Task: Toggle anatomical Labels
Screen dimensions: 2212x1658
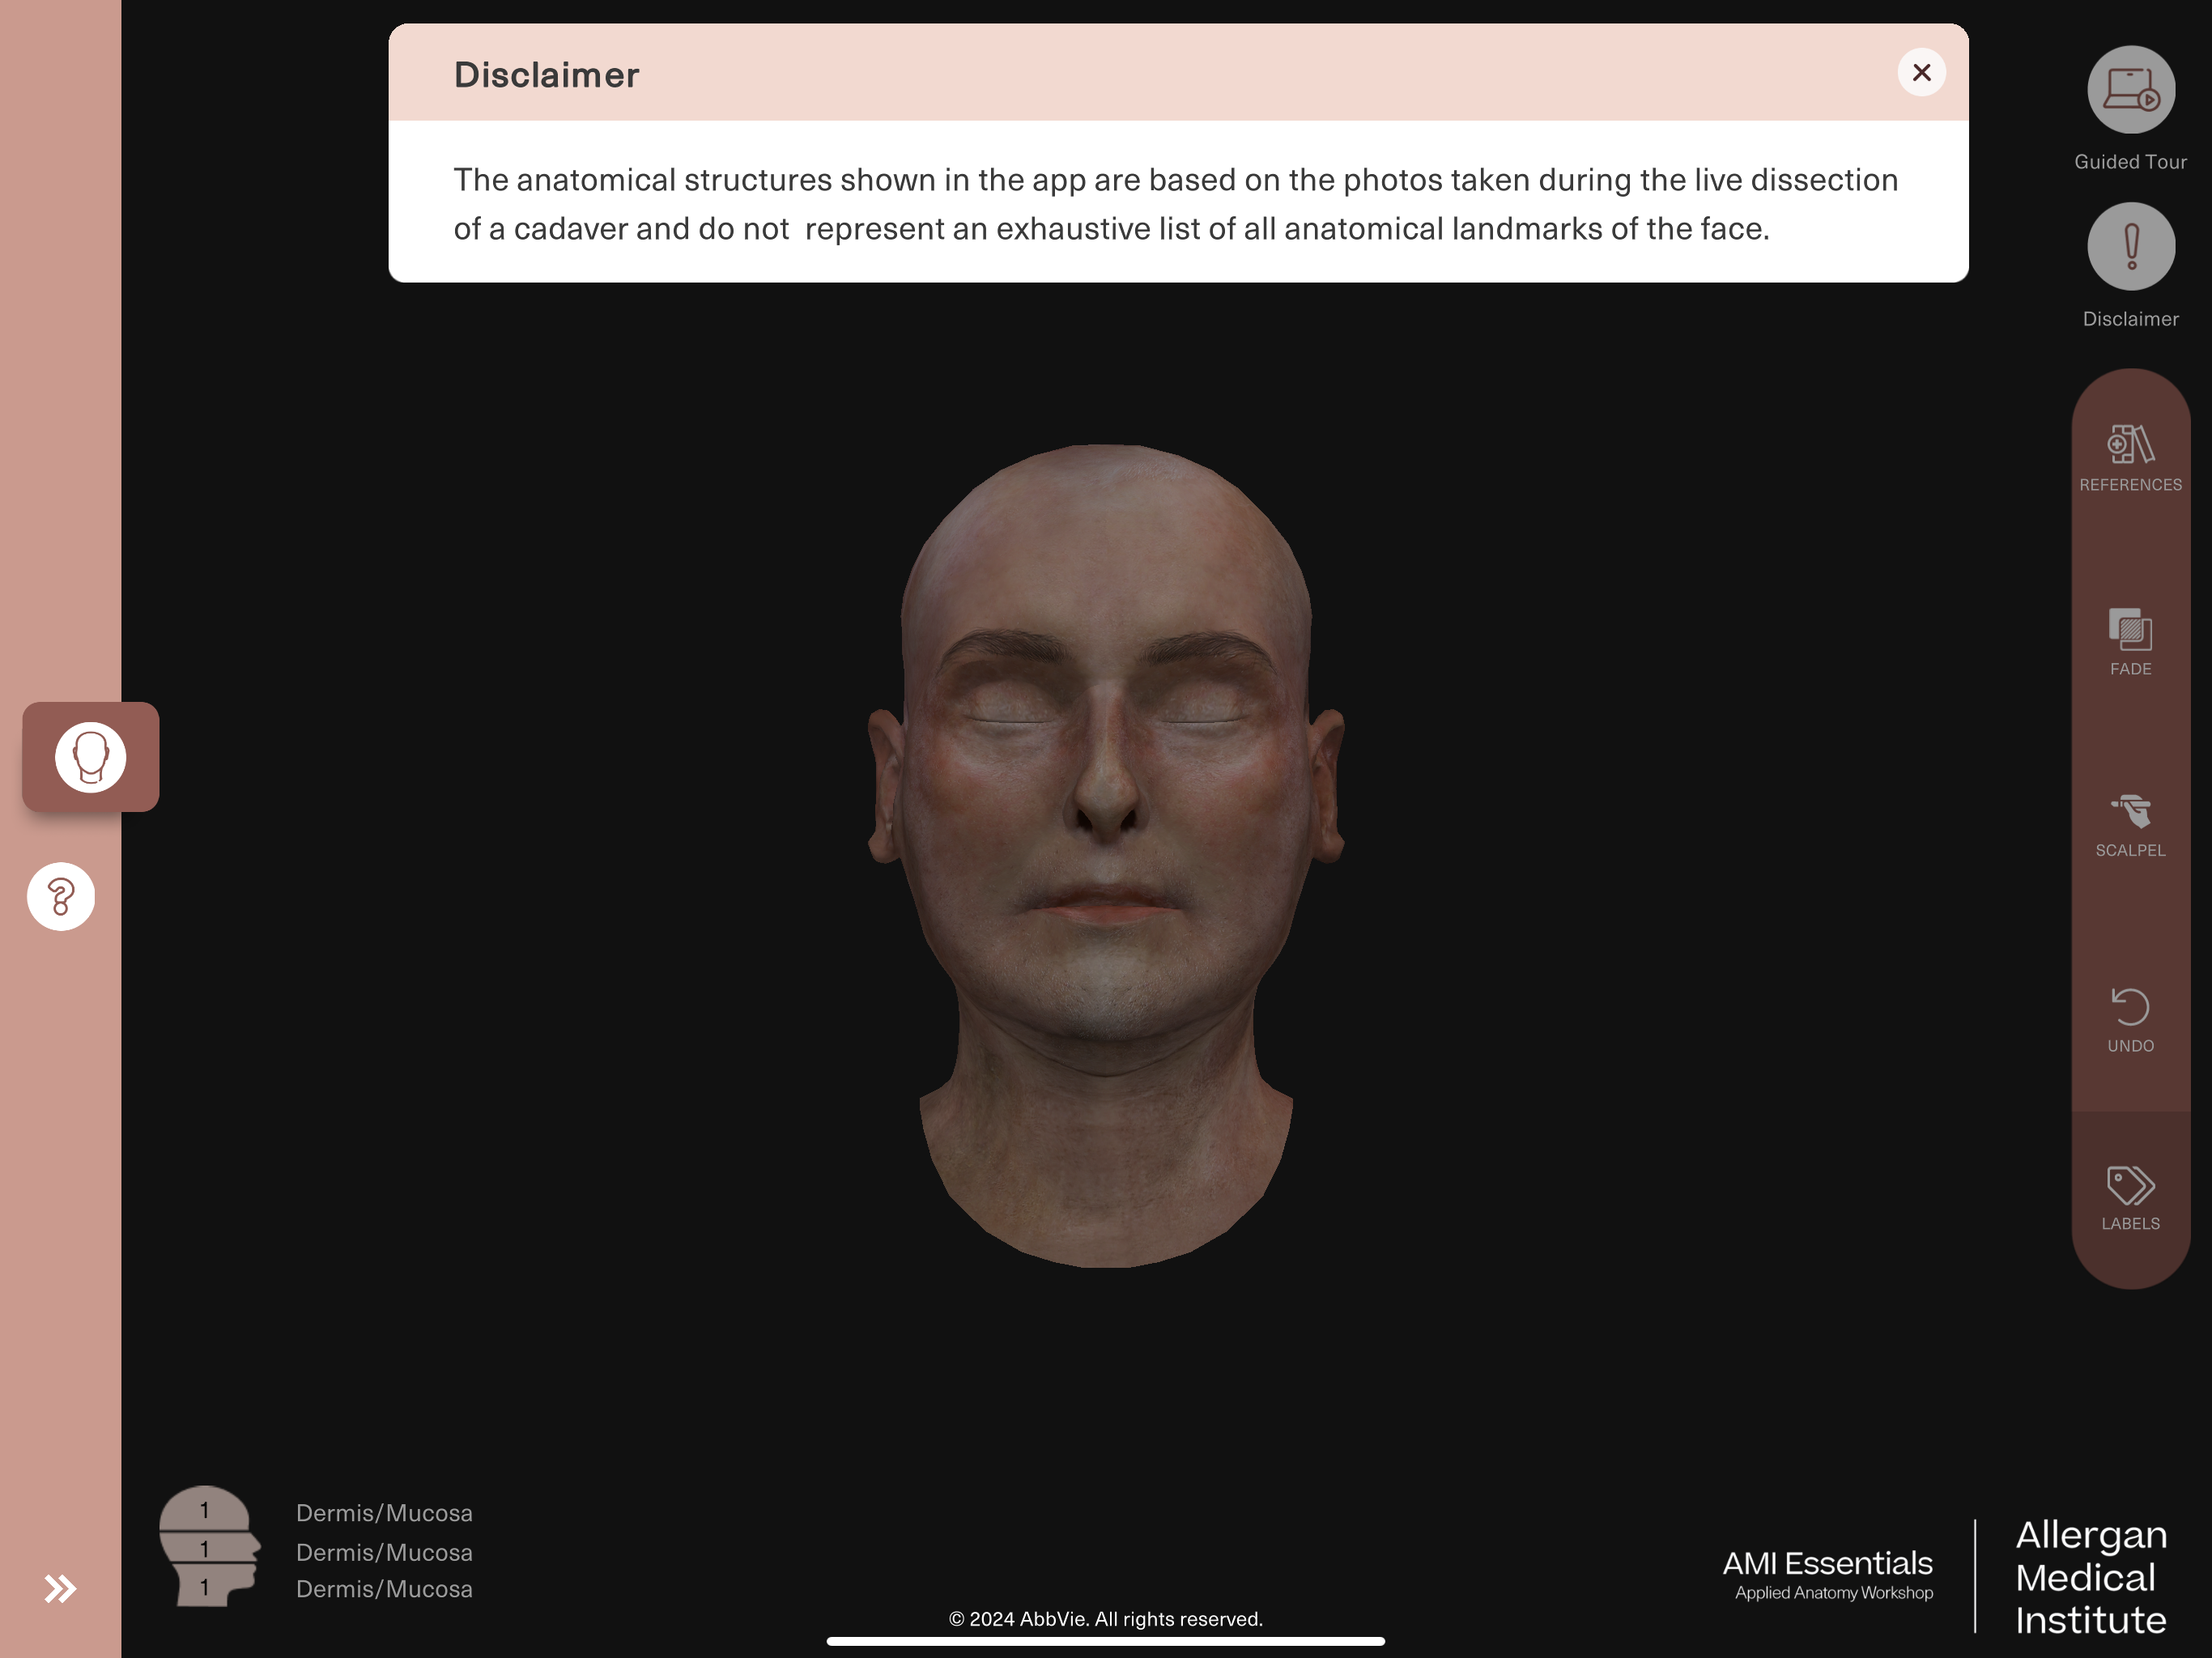Action: [2130, 1198]
